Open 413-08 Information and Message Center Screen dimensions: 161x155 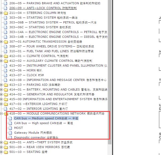click(58, 80)
